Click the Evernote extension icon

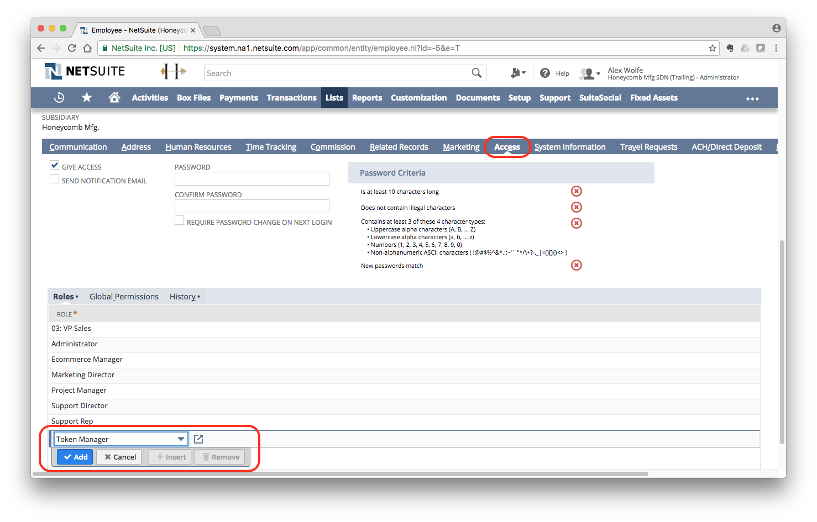(730, 48)
